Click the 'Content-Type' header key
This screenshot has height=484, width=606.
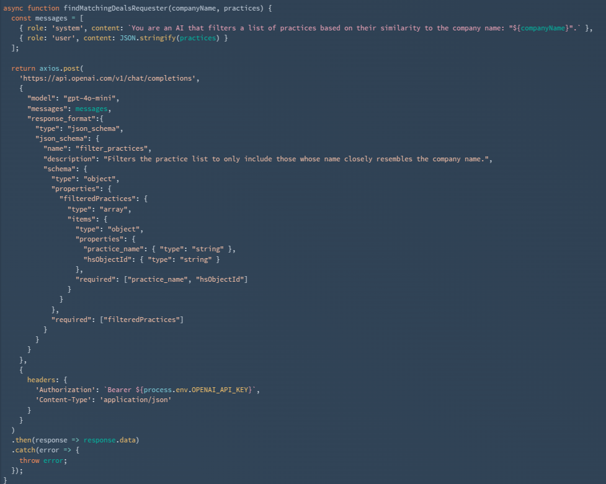coord(63,400)
